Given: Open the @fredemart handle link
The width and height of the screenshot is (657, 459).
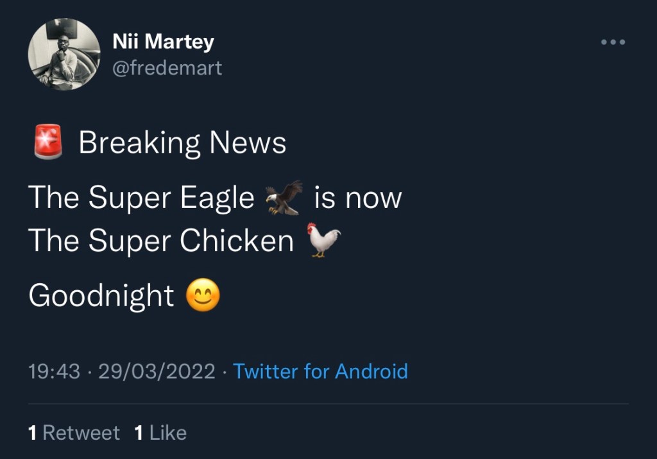Looking at the screenshot, I should click(x=167, y=67).
